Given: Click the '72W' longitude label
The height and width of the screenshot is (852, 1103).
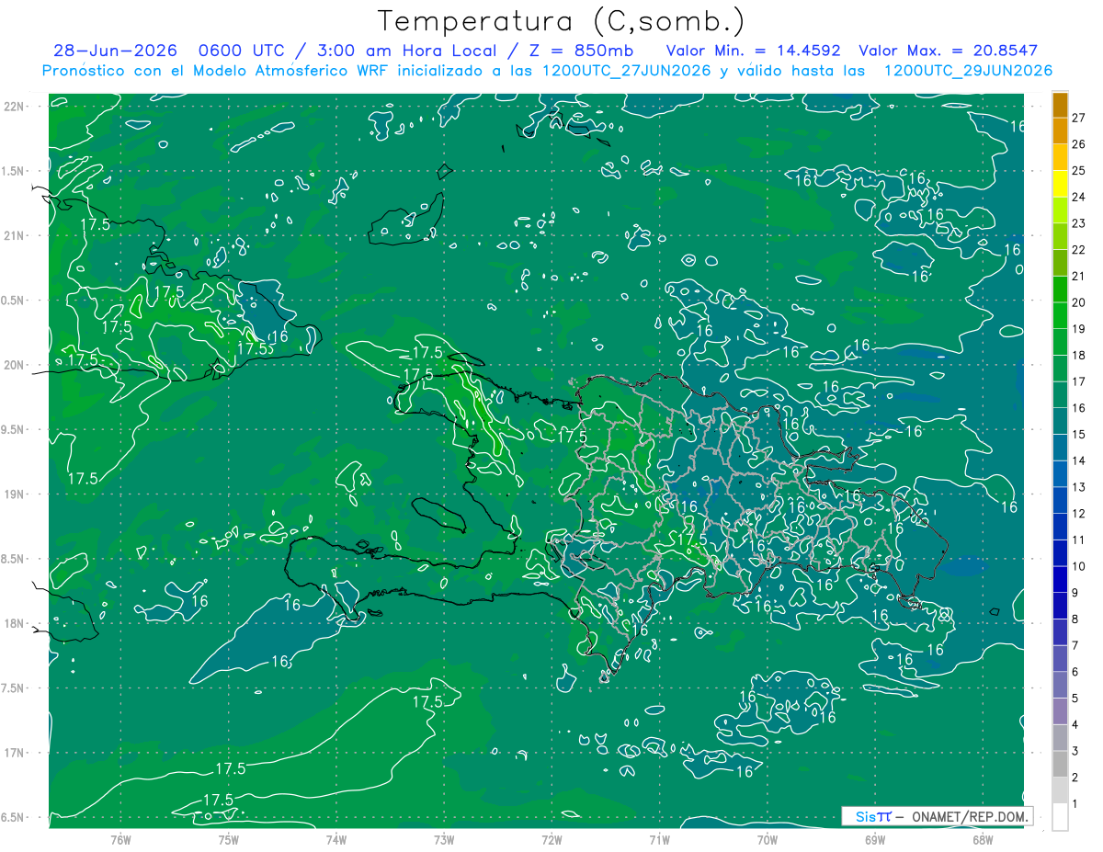Looking at the screenshot, I should pos(551,840).
